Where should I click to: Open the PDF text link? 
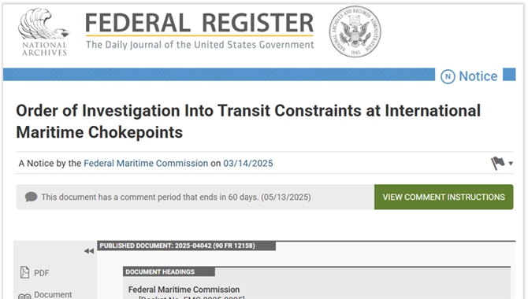42,273
